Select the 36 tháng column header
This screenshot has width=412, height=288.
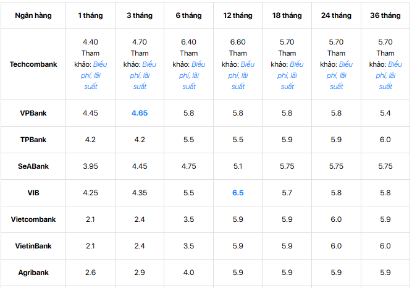(385, 15)
